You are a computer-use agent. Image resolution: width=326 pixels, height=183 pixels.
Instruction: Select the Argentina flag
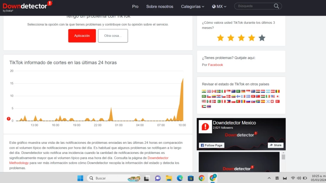(268, 91)
